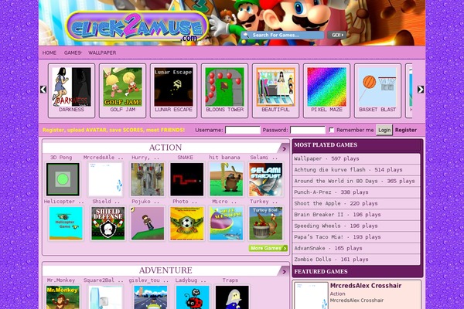The image size is (464, 309).
Task: Click the More Games button
Action: tap(268, 249)
